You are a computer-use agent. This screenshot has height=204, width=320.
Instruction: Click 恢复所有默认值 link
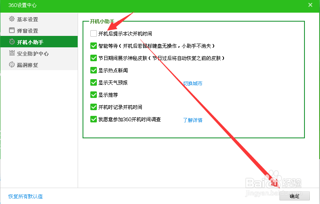click(25, 197)
